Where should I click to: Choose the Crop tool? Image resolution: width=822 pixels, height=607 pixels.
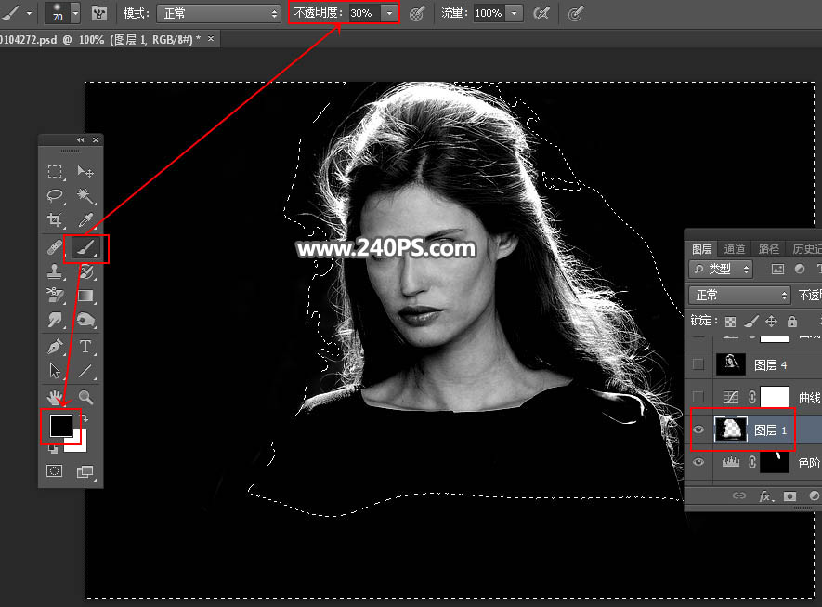pyautogui.click(x=55, y=221)
